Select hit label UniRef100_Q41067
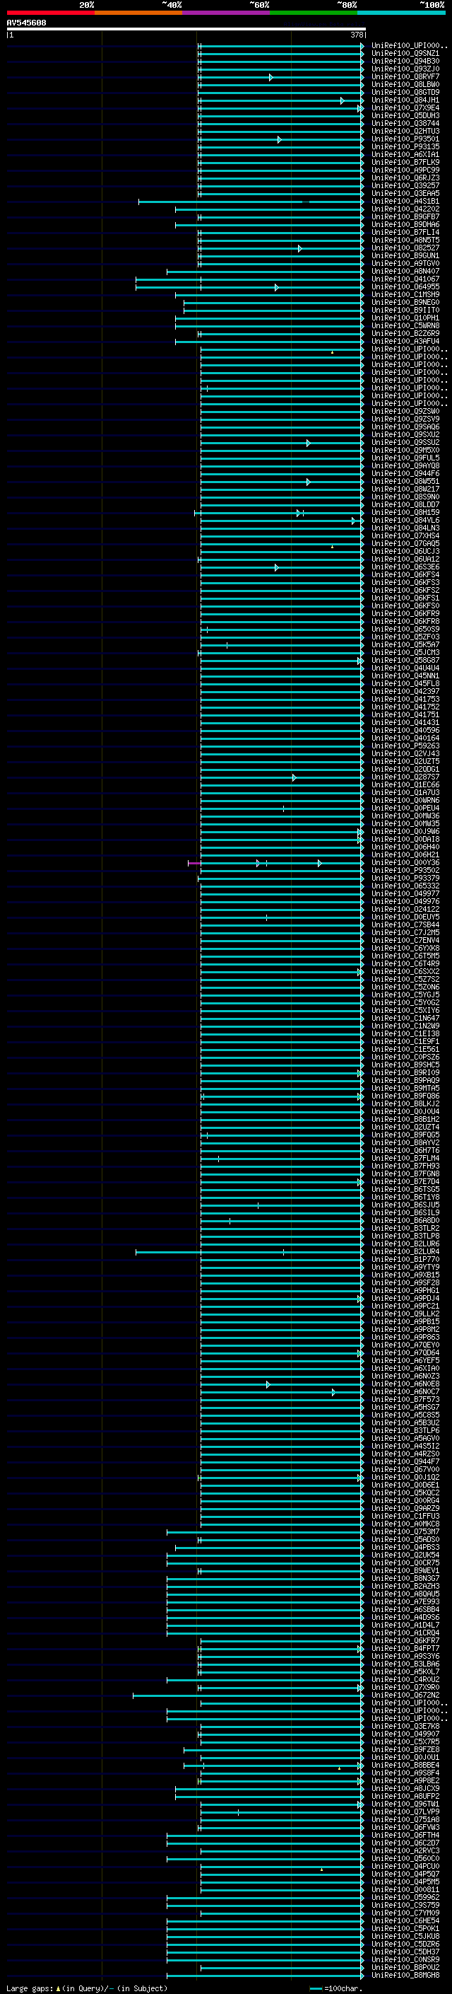The height and width of the screenshot is (1994, 452). click(x=405, y=279)
